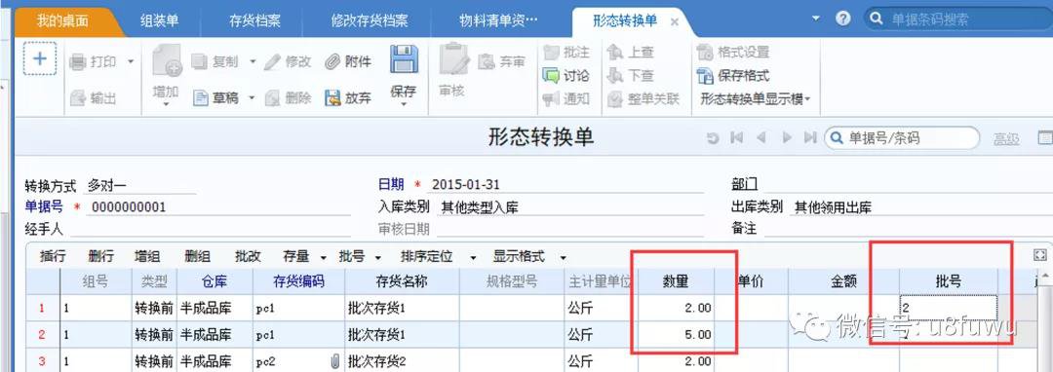Click 高级 advanced search link
Screen dimensions: 1053x372
1006,138
